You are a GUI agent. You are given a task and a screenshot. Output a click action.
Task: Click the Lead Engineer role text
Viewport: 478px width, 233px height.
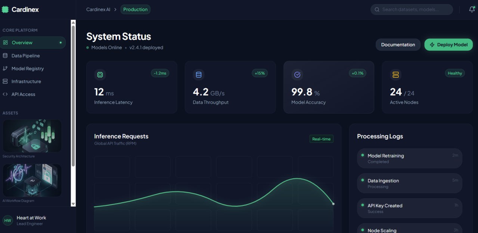[x=30, y=224]
